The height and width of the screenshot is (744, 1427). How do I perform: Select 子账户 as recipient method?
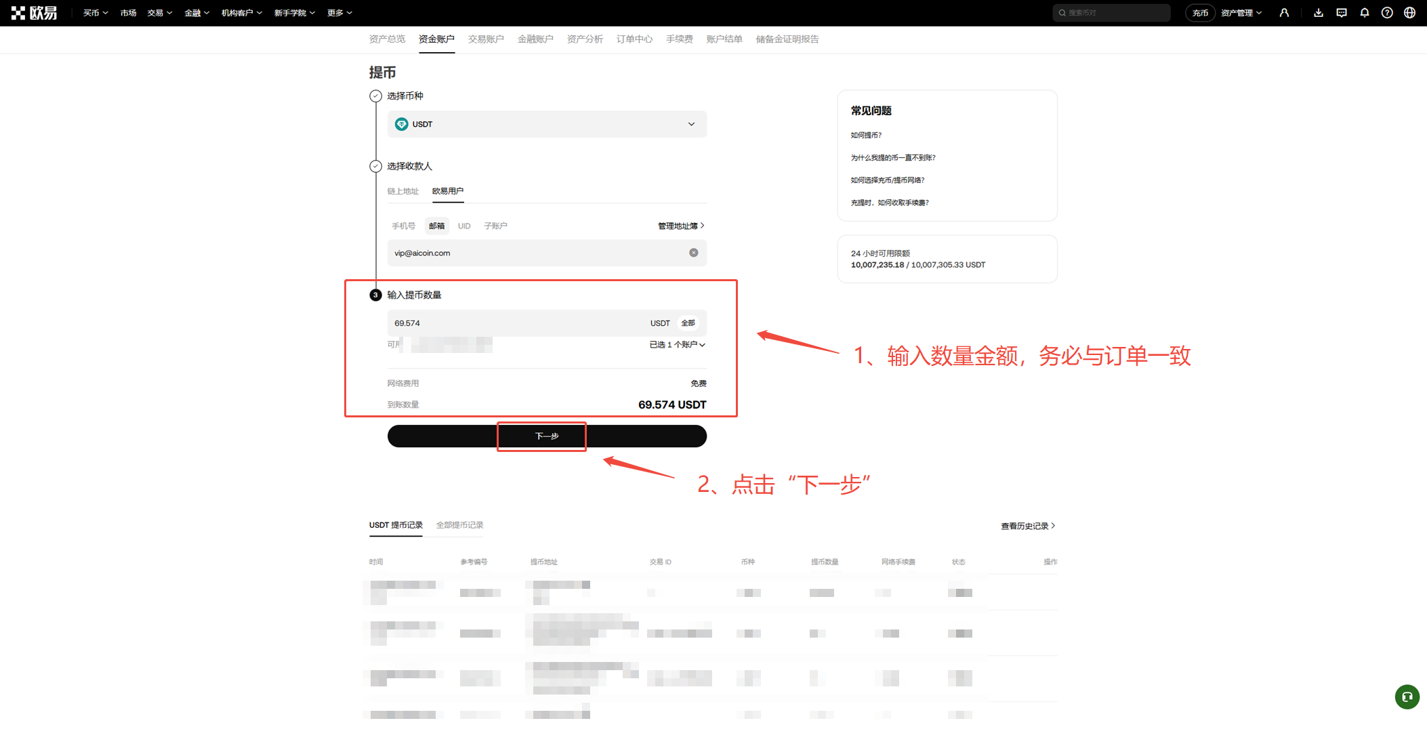(495, 226)
